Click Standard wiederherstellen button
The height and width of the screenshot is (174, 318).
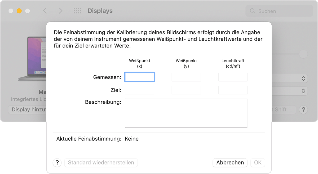[x=101, y=163]
